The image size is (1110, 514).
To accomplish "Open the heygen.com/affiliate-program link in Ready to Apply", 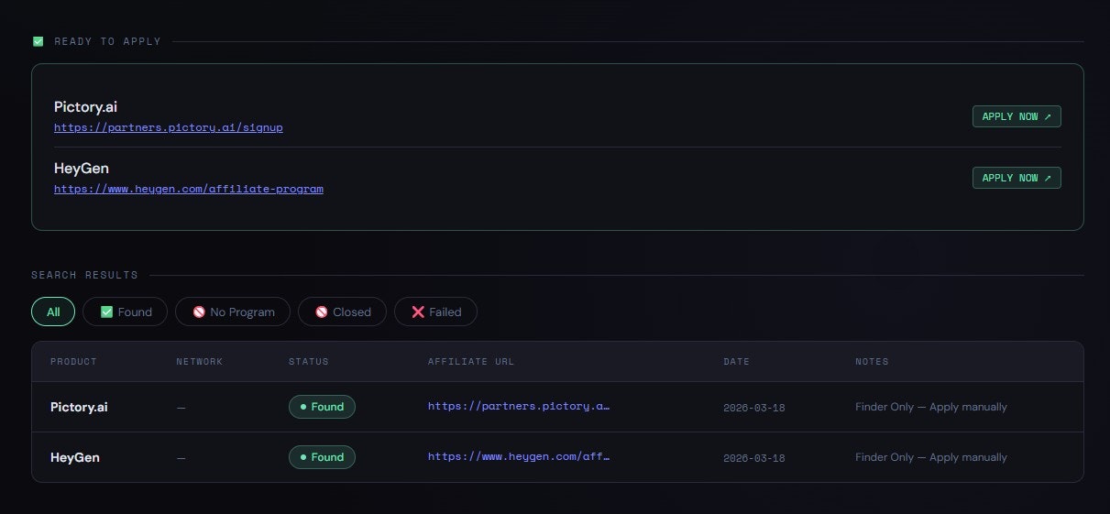I will [189, 189].
